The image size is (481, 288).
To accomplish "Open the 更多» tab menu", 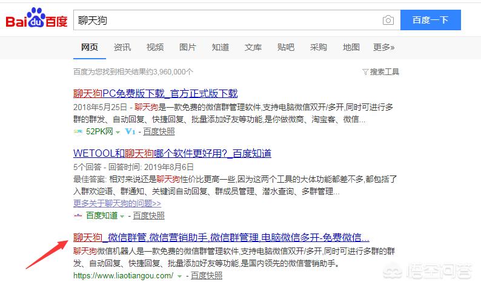I will tap(383, 47).
